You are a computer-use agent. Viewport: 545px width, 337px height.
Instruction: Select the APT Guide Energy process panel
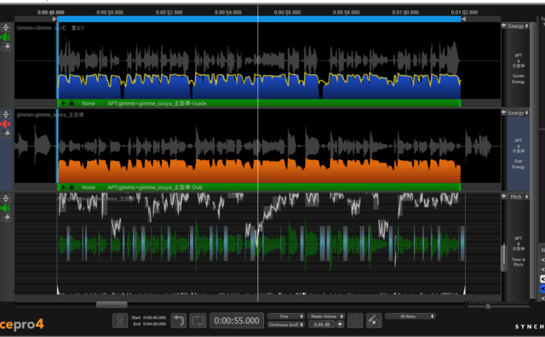click(518, 68)
